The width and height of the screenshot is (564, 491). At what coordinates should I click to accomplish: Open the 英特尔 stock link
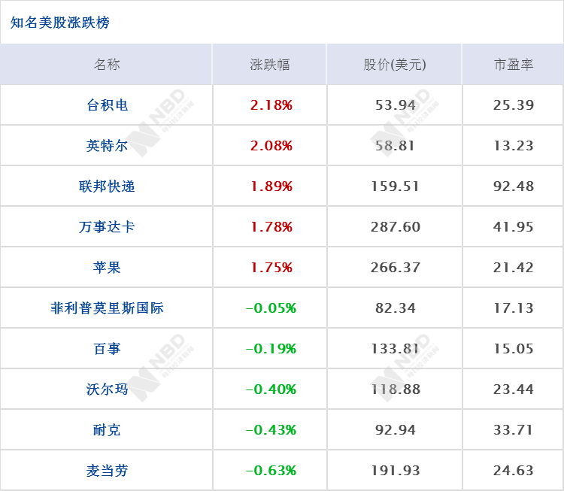(107, 146)
